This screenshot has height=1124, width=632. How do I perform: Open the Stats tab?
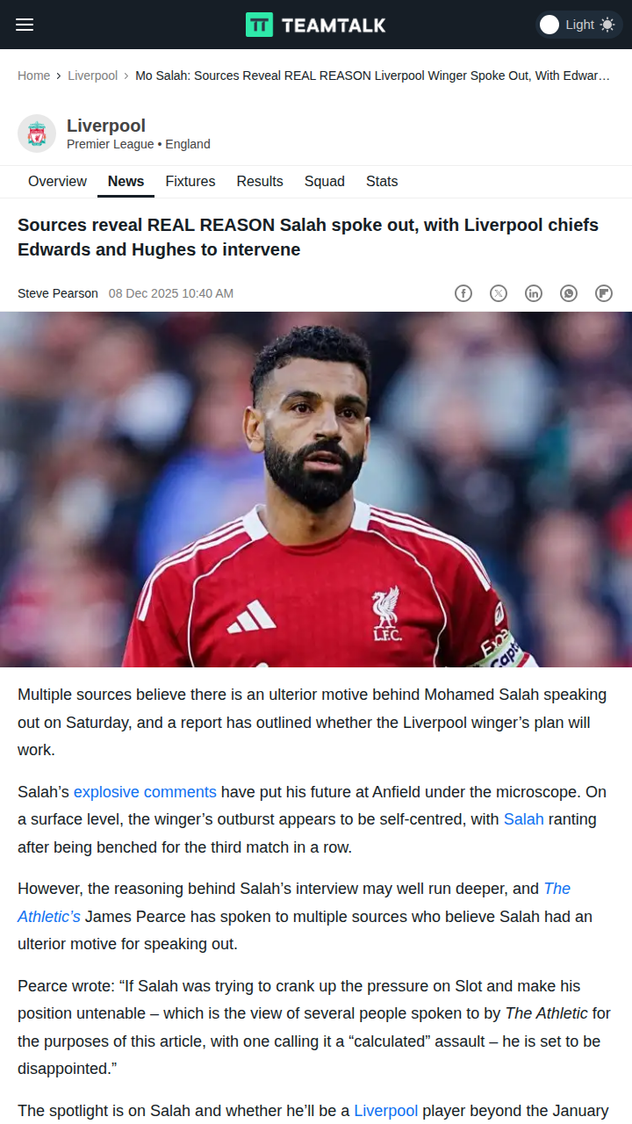382,182
